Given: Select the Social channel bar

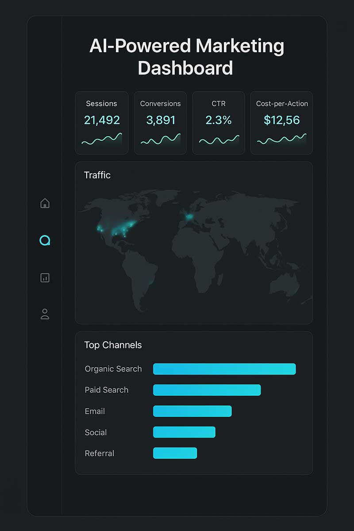Looking at the screenshot, I should click(x=184, y=432).
